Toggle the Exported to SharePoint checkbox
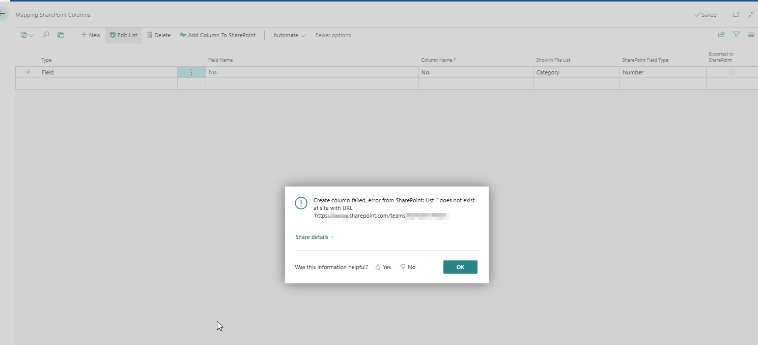 tap(732, 72)
